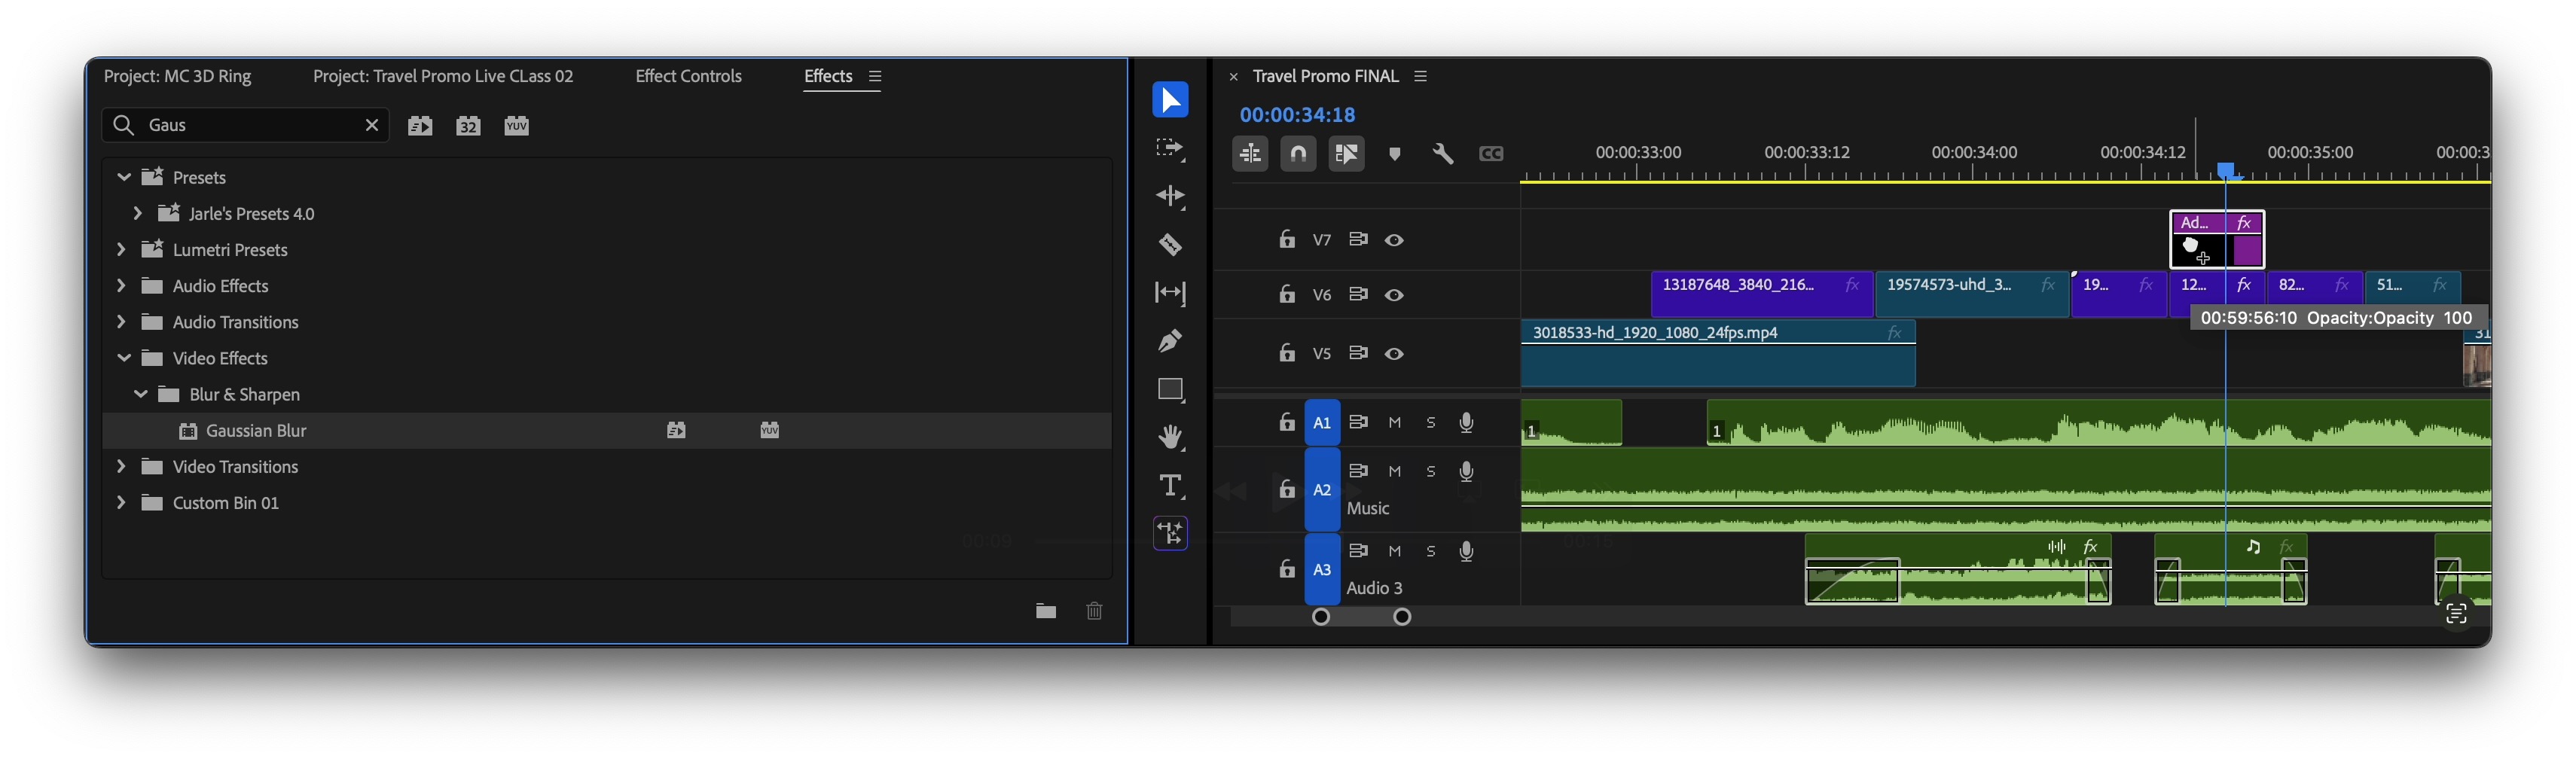Image resolution: width=2576 pixels, height=759 pixels.
Task: Select the Ripple Edit tool
Action: pos(1170,196)
